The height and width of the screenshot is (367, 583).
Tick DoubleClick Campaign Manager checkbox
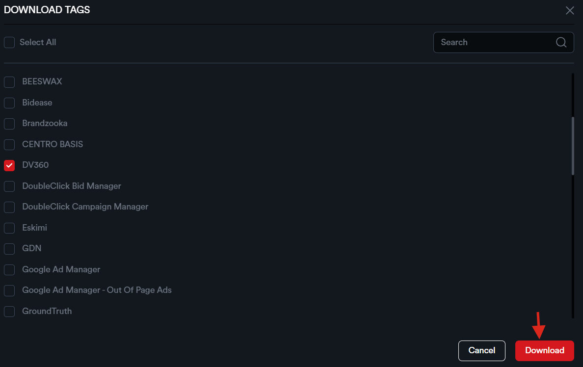tap(9, 207)
